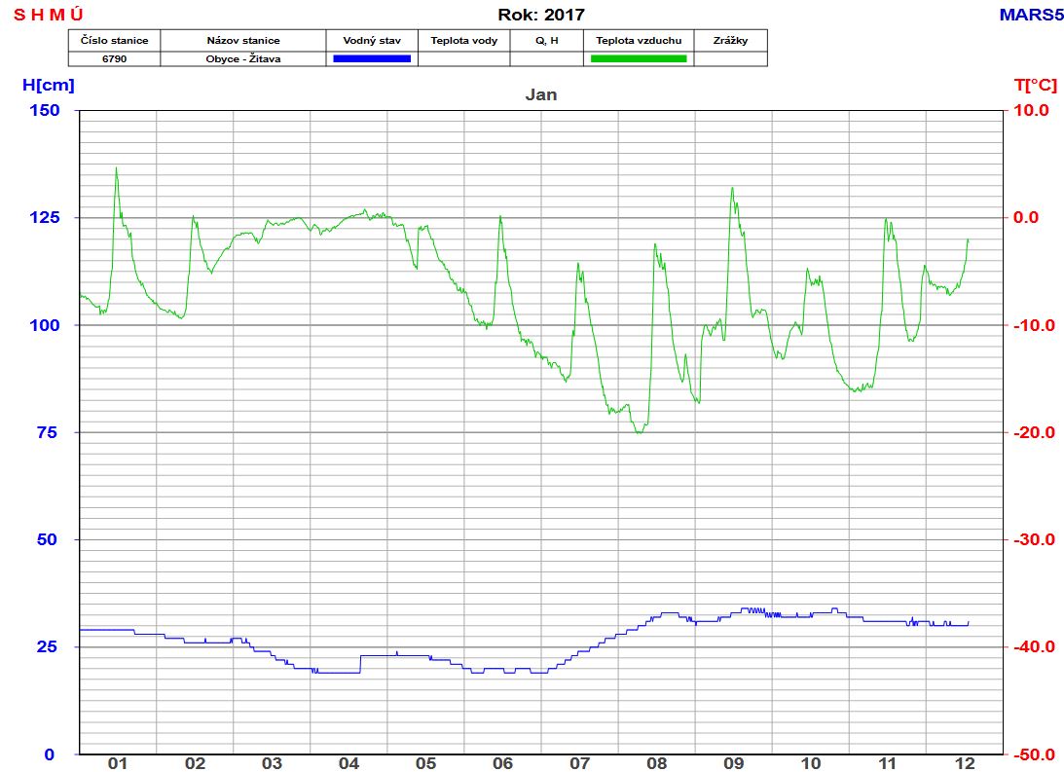
Task: Click the 'Číslo stanice' column header
Action: point(114,41)
